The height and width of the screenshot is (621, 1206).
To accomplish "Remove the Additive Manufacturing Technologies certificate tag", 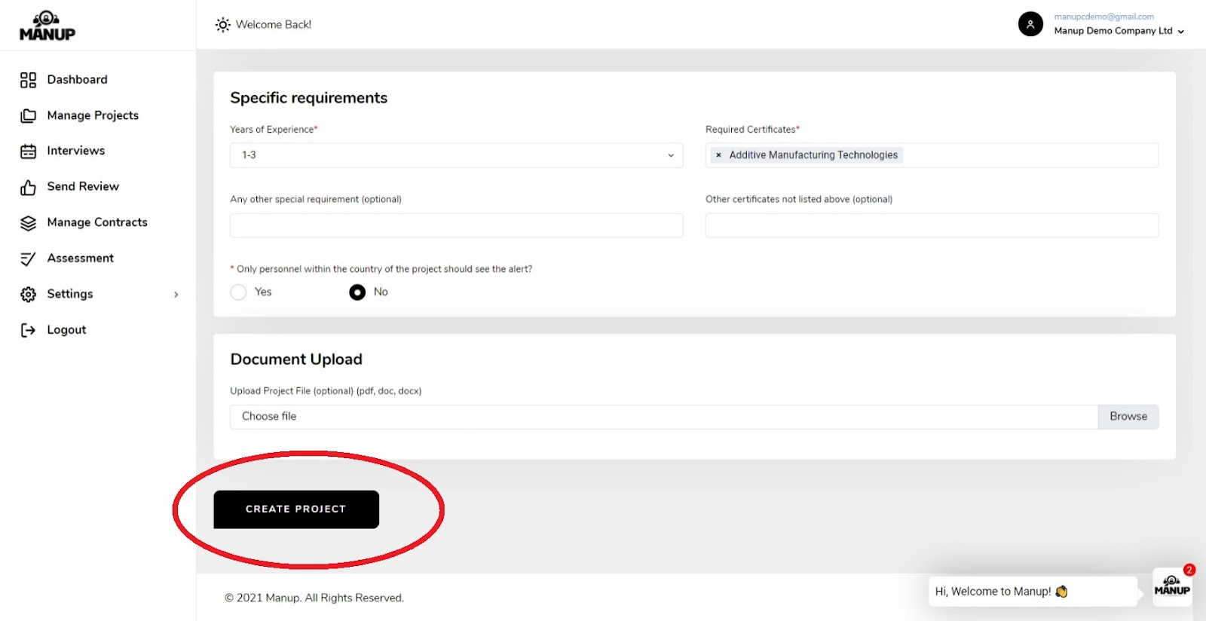I will coord(718,155).
